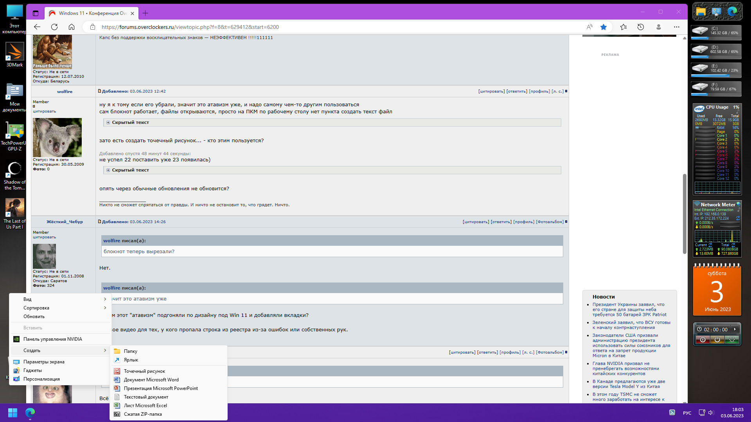Viewport: 751px width, 422px height.
Task: Expand the Вид submenu arrow
Action: point(105,299)
